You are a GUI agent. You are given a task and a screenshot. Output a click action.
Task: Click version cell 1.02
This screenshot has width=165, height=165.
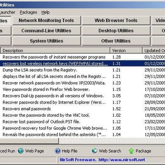[x=116, y=115]
